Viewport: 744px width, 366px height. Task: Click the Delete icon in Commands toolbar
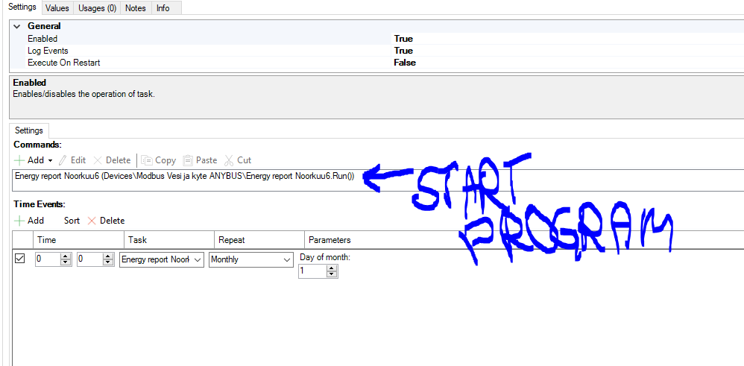(98, 160)
